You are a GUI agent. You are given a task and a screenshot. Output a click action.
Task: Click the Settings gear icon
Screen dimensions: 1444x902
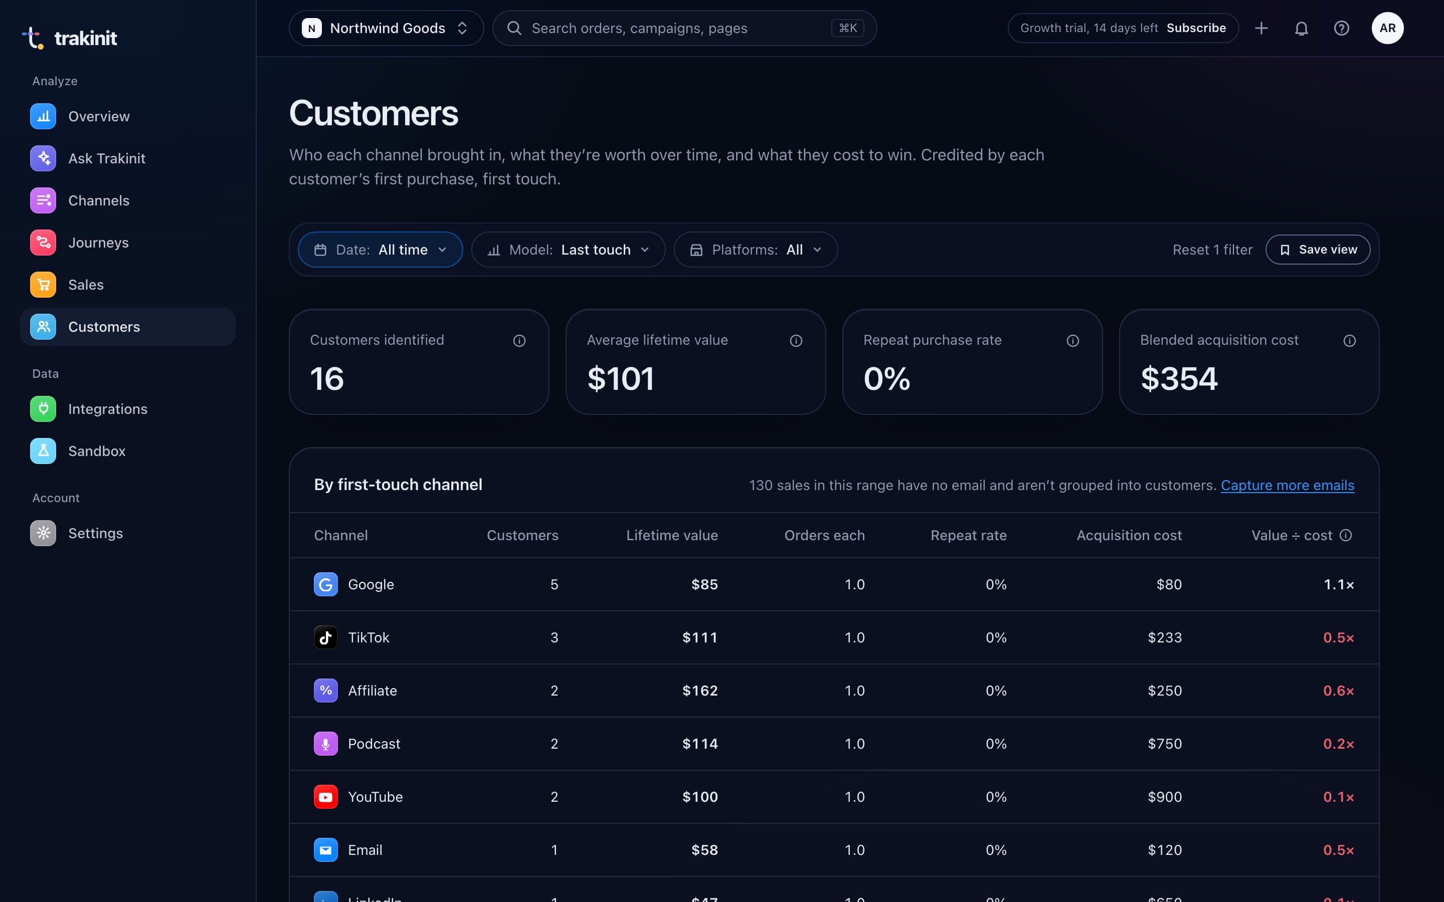coord(43,533)
